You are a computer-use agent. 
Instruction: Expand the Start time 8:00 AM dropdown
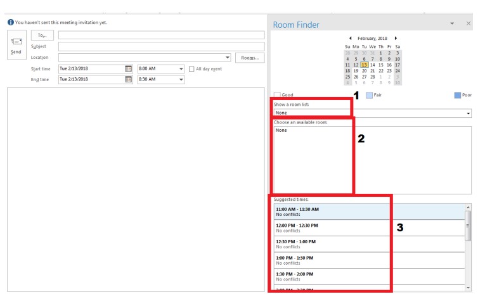coord(181,69)
